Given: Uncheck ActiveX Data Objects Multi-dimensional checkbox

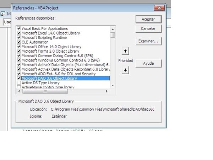Looking at the screenshot, I should coord(19,64).
